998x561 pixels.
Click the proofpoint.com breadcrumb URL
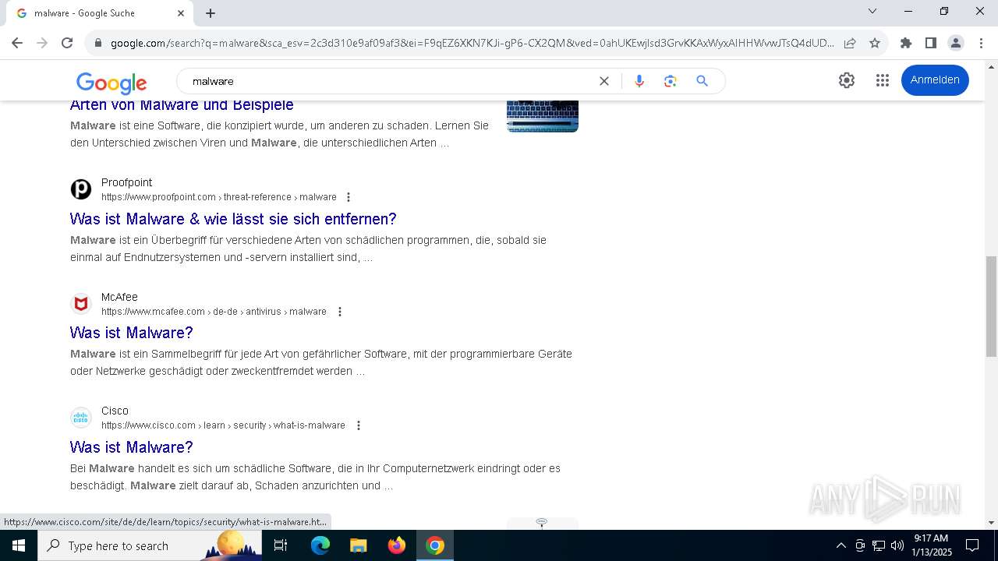pos(219,197)
